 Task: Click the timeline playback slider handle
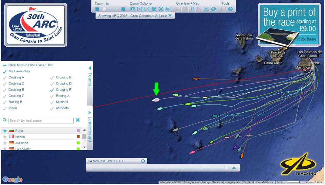[226, 168]
